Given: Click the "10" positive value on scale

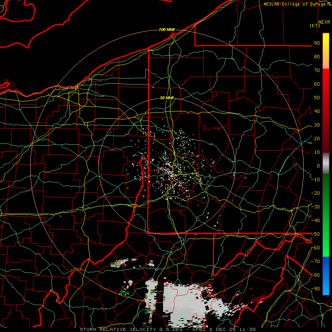Looking at the screenshot, I should click(317, 152).
